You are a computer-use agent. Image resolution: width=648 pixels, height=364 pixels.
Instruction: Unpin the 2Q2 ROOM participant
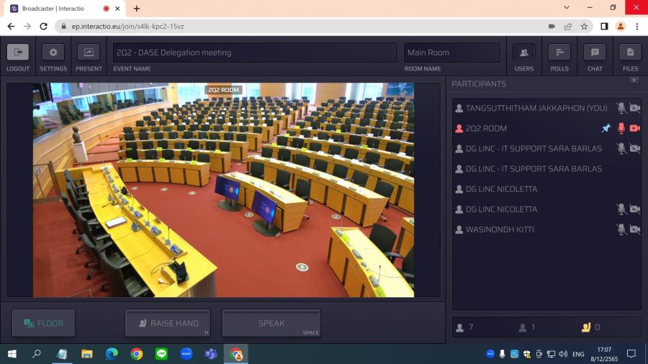[x=606, y=128]
